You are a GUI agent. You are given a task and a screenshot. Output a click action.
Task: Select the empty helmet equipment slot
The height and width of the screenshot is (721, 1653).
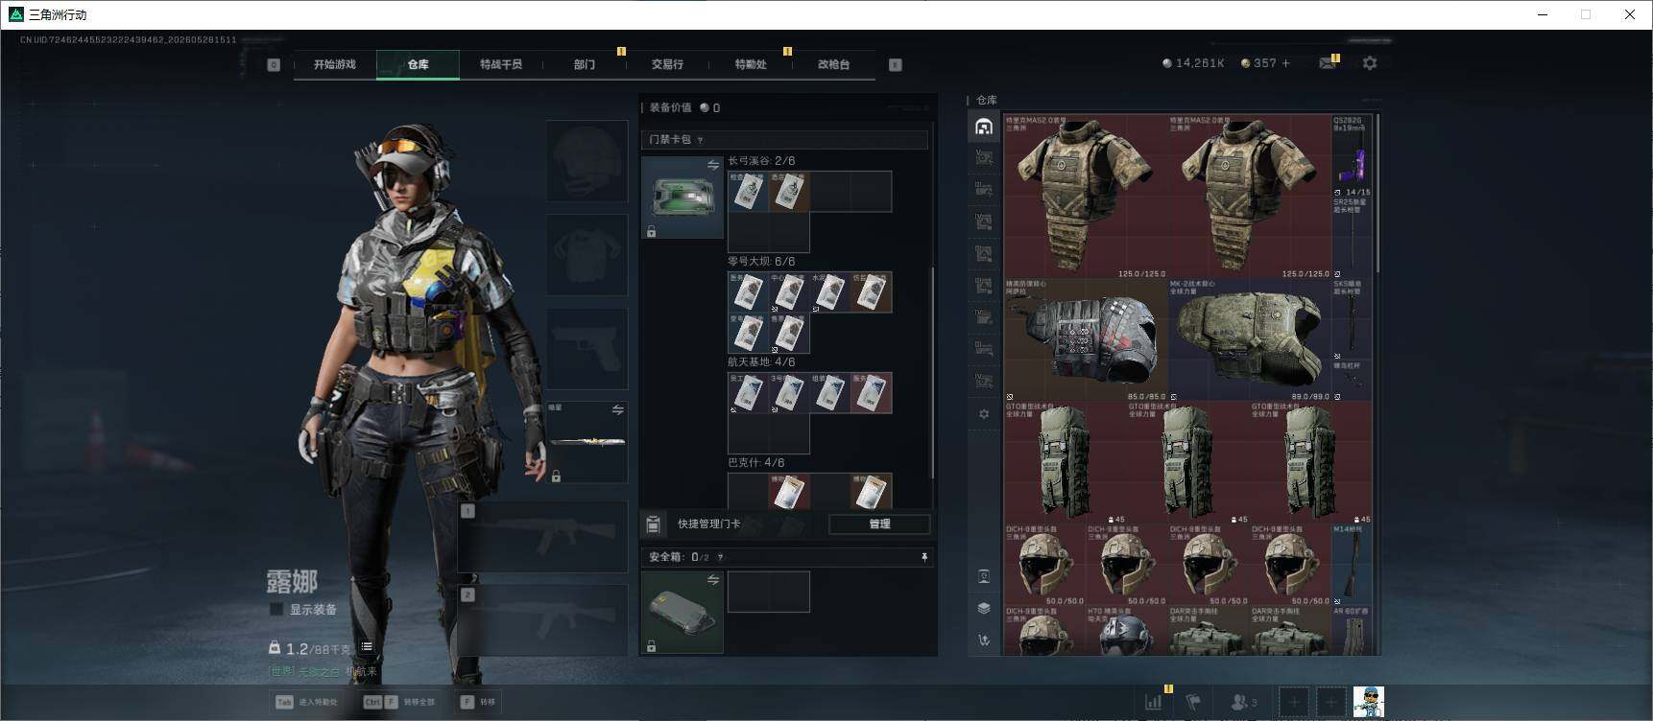point(587,160)
